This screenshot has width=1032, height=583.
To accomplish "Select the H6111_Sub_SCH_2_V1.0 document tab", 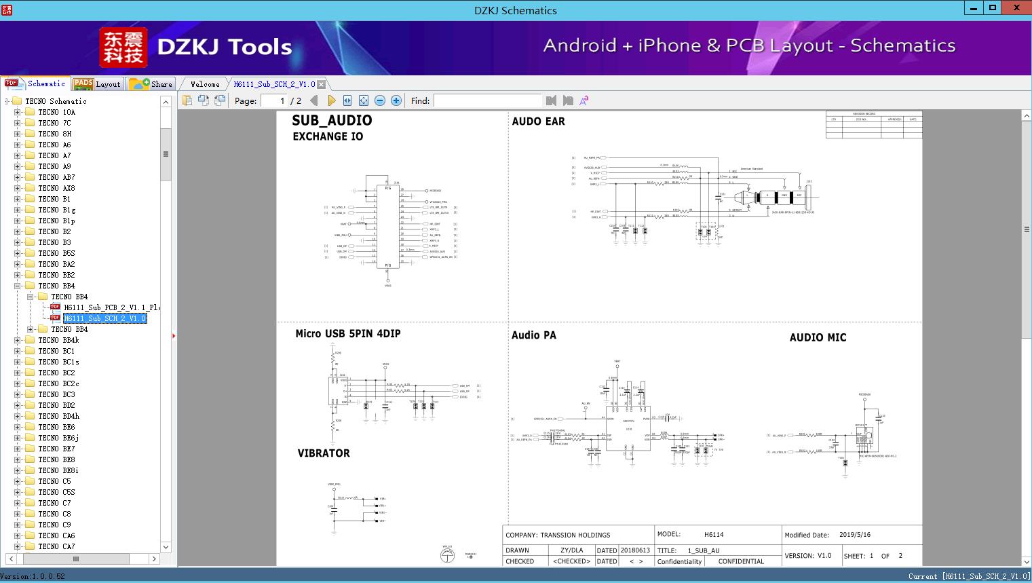I will (274, 84).
